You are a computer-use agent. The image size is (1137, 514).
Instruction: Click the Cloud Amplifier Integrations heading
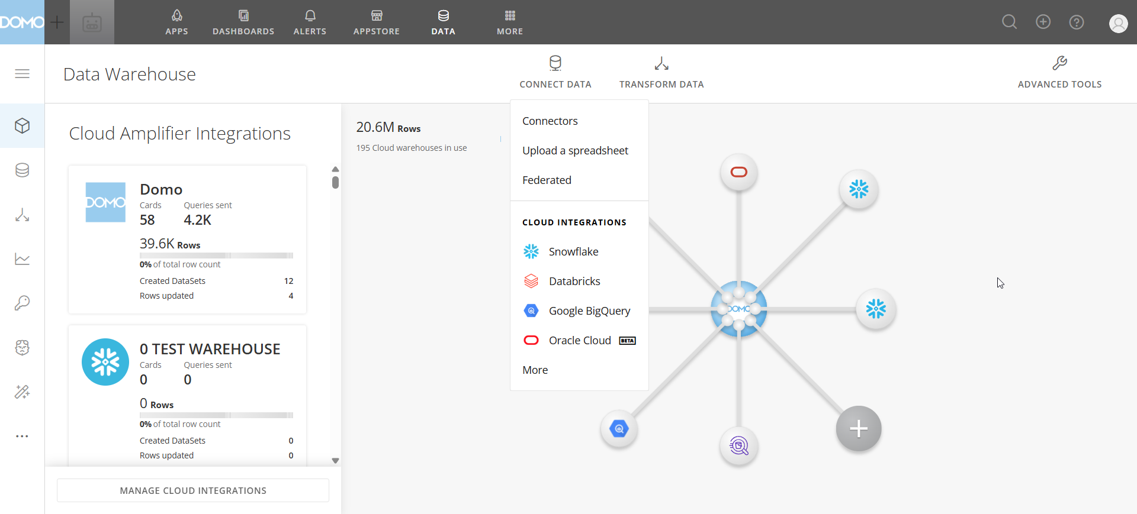pyautogui.click(x=179, y=134)
